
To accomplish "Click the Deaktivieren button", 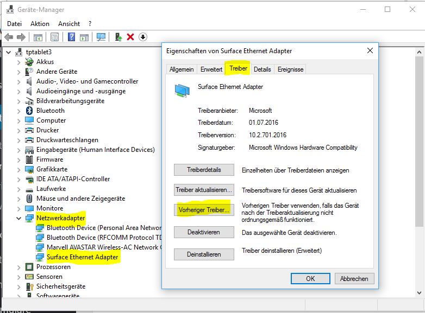I will click(204, 232).
